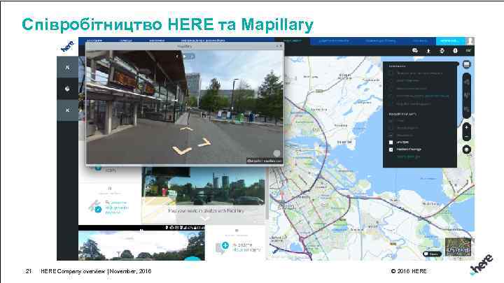Image resolution: width=504 pixels, height=283 pixels.
Task: Select the fourth option in the layers panel list
Action: (x=419, y=96)
